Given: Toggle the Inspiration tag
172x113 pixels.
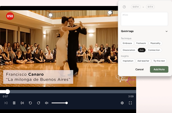Looking at the screenshot, I should (x=128, y=61).
